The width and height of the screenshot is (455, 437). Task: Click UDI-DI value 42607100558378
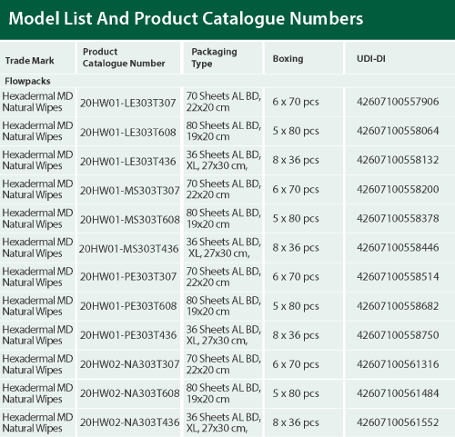pos(398,218)
